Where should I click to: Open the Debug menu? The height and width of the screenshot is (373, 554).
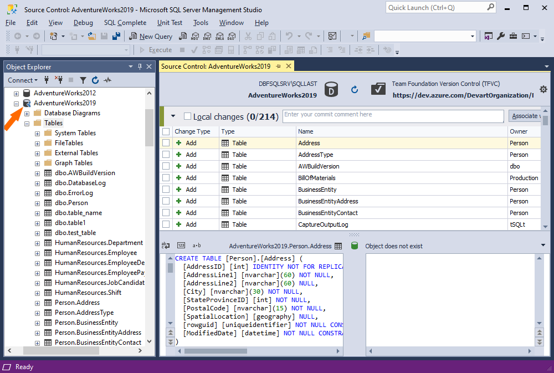pyautogui.click(x=83, y=23)
